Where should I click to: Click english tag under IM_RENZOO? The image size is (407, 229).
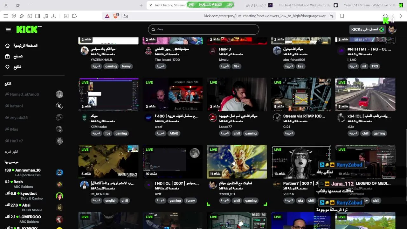click(x=111, y=201)
